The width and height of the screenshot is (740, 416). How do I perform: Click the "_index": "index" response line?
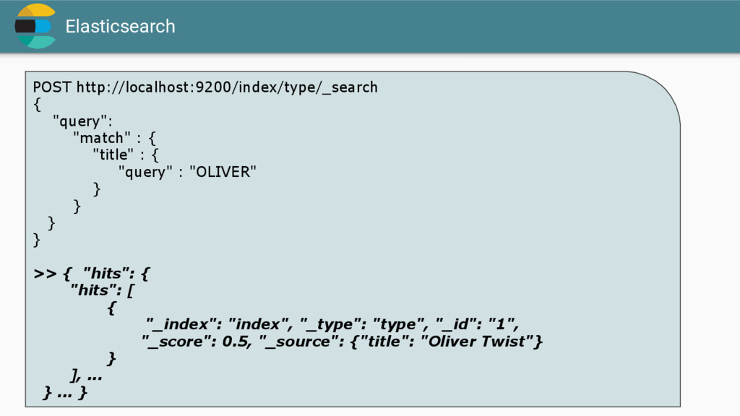(332, 324)
